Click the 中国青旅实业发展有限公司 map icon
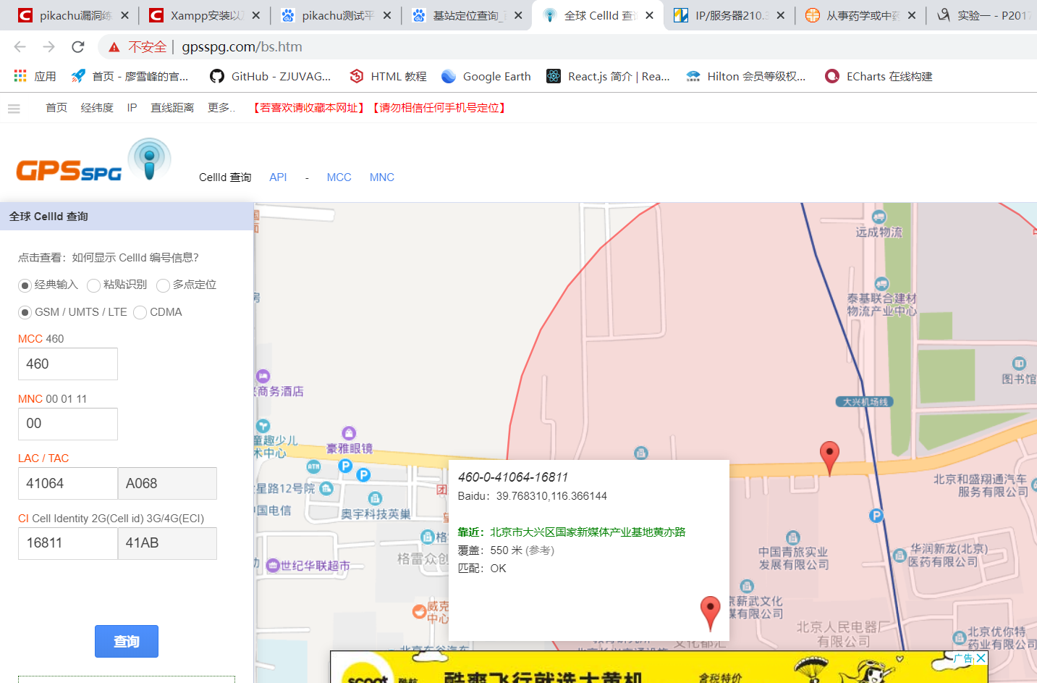The width and height of the screenshot is (1037, 683). [x=793, y=537]
